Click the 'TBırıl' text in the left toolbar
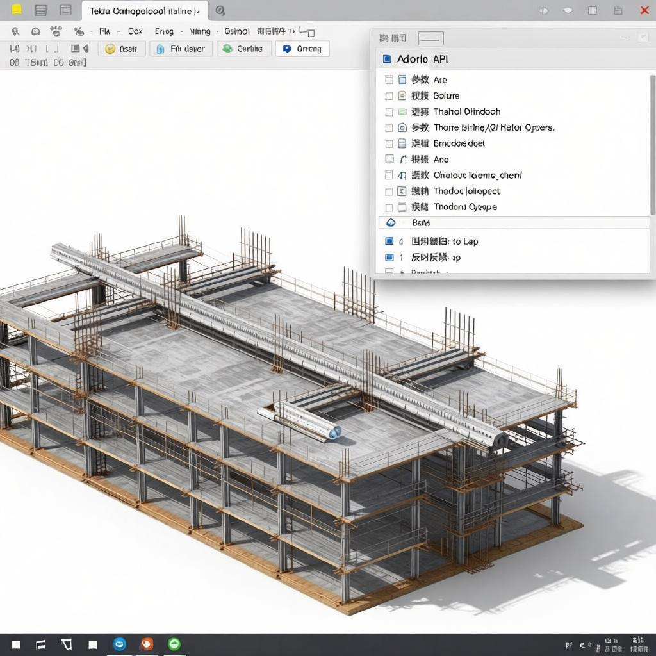This screenshot has width=656, height=656. tap(37, 63)
